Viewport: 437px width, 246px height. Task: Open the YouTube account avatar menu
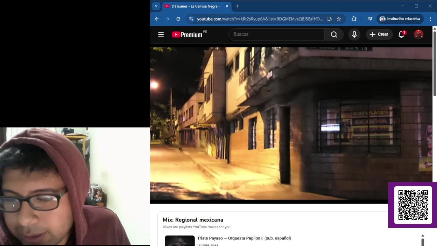pyautogui.click(x=419, y=34)
